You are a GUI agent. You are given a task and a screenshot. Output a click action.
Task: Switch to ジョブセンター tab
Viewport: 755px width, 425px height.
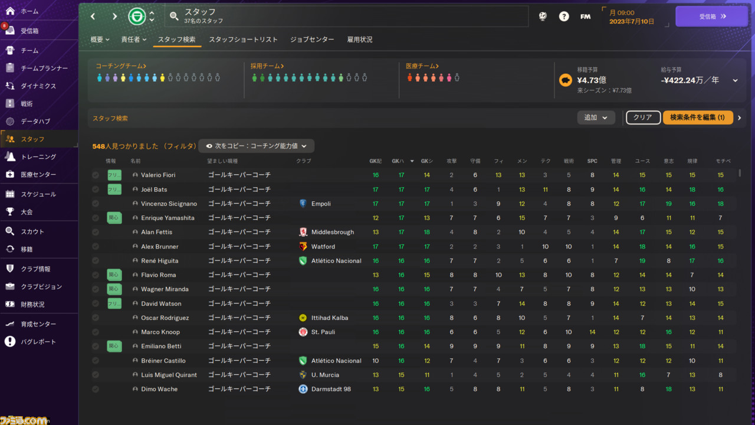click(x=312, y=40)
